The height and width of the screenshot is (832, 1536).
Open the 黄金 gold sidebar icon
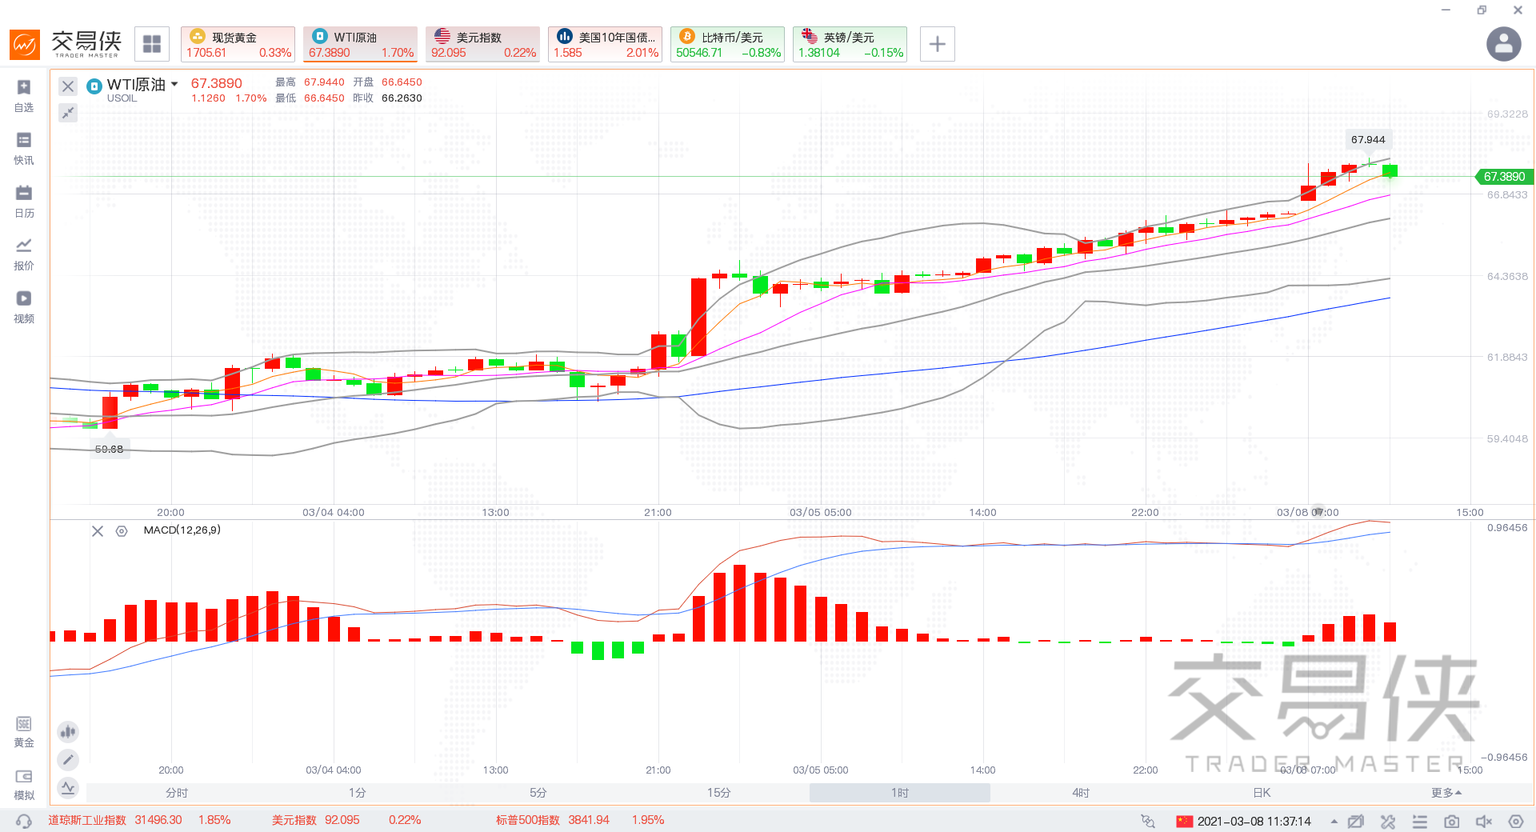(x=24, y=732)
